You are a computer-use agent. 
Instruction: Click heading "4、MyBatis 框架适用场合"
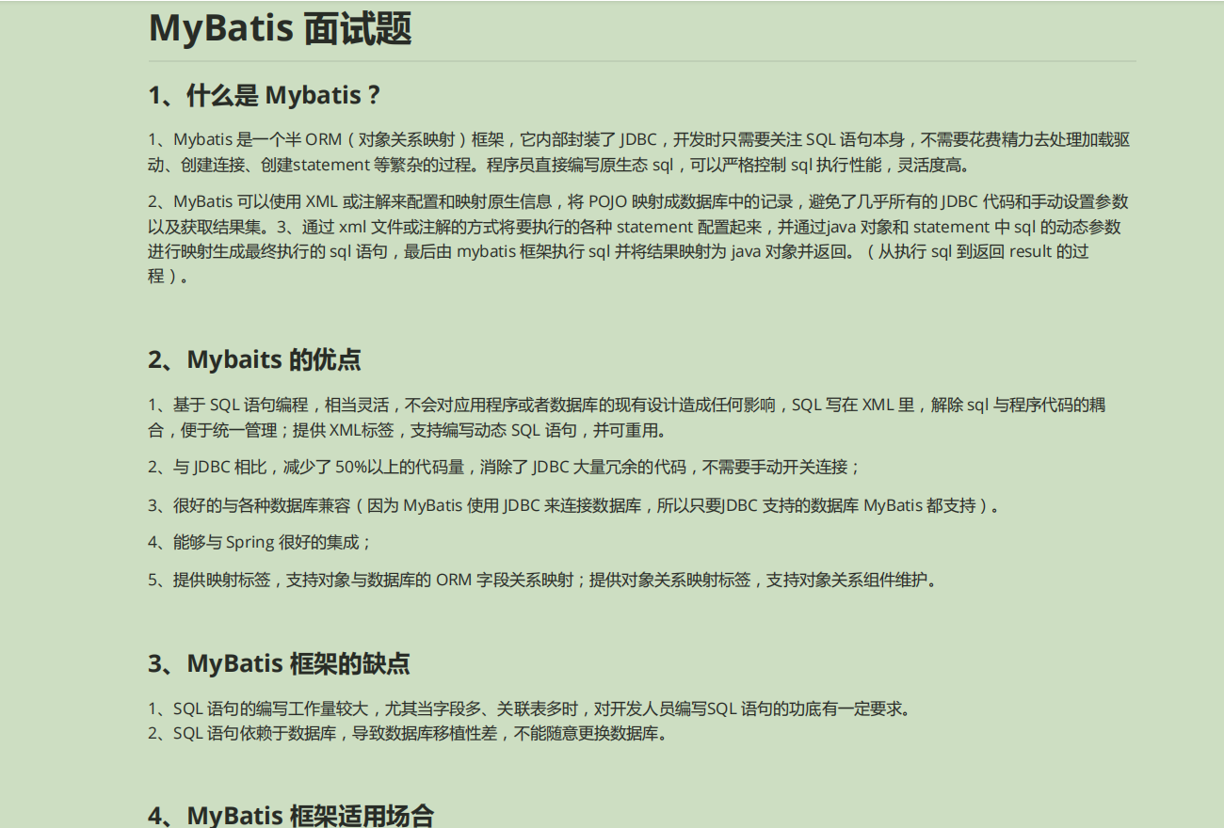(291, 815)
